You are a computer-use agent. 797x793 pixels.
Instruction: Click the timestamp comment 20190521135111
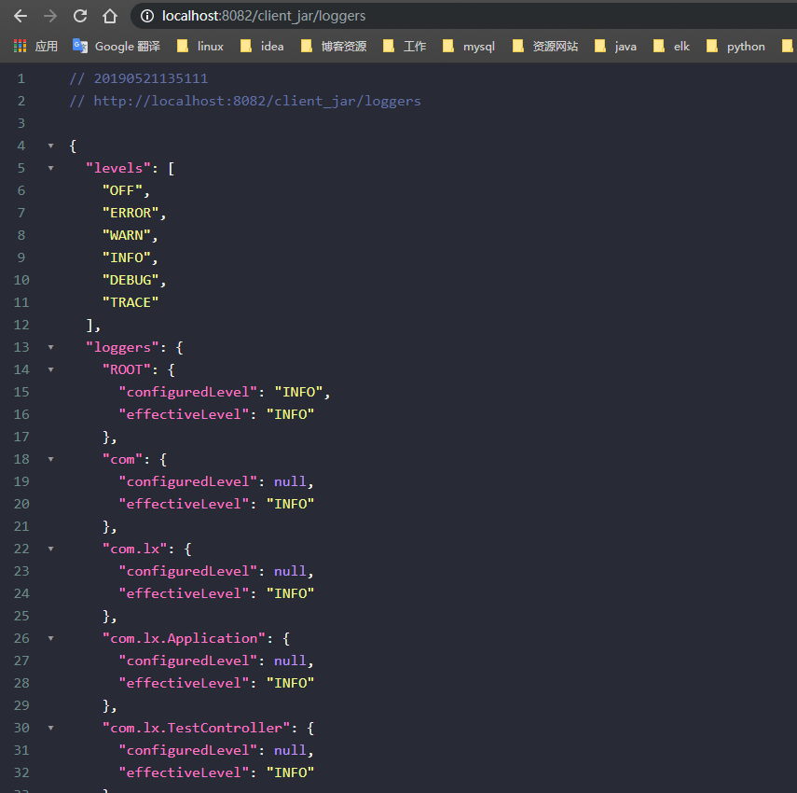pyautogui.click(x=151, y=79)
